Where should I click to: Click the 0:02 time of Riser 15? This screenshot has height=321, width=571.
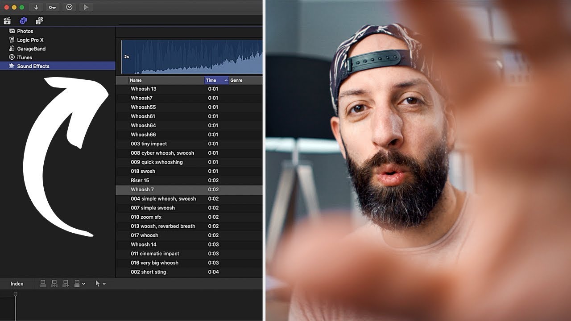tap(213, 181)
